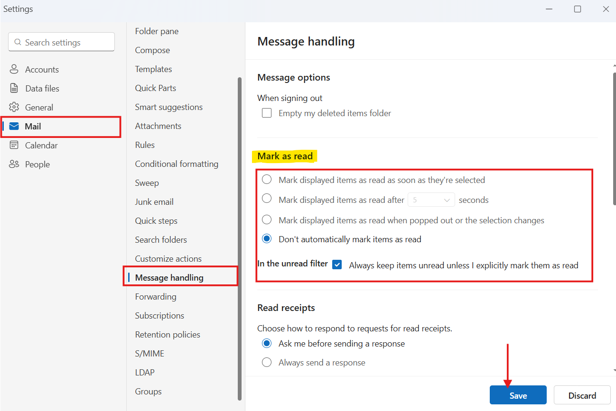Select Always send a response

coord(267,363)
